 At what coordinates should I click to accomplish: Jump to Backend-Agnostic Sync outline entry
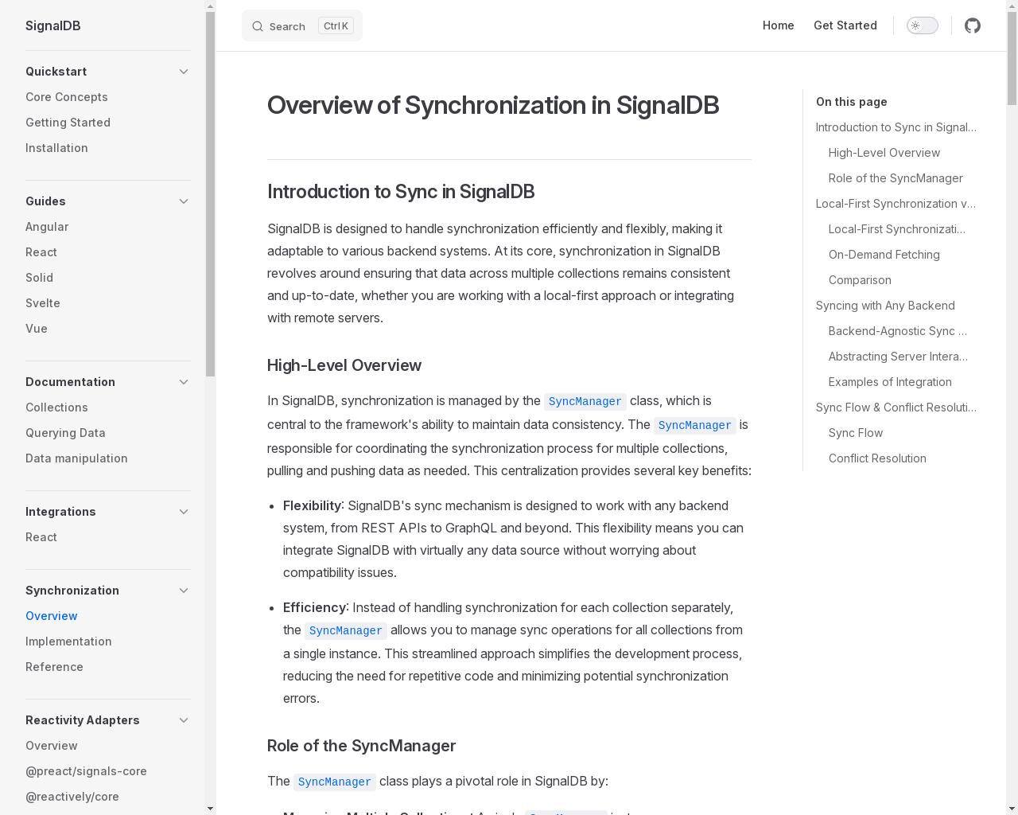click(898, 331)
